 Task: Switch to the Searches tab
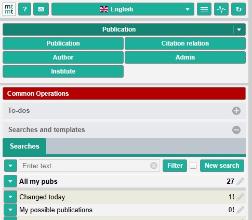(x=24, y=146)
